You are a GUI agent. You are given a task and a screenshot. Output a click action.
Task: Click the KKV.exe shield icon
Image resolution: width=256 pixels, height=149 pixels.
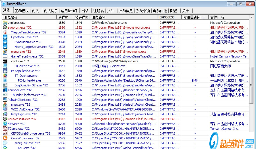(5, 124)
